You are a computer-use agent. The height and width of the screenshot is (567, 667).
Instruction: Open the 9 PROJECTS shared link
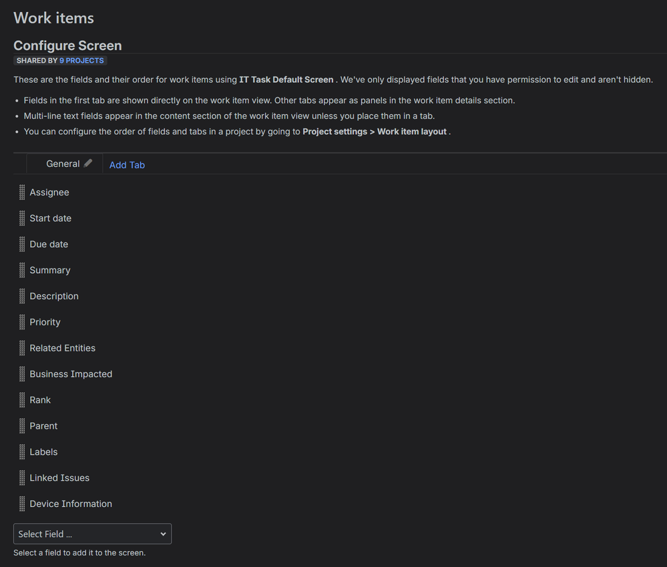point(81,60)
